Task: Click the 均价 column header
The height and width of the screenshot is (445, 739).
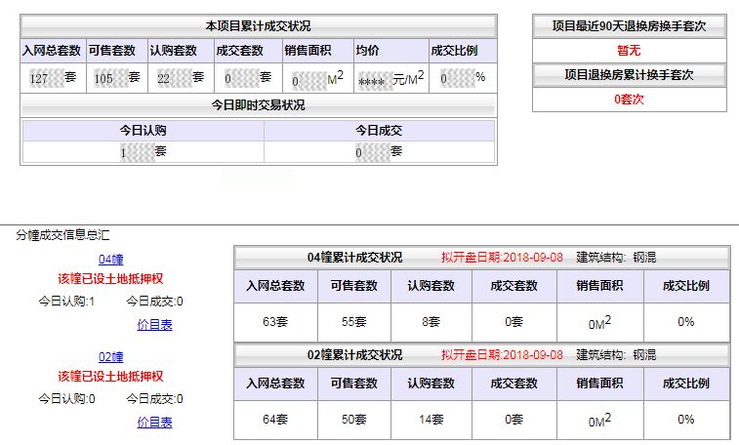Action: click(x=367, y=50)
